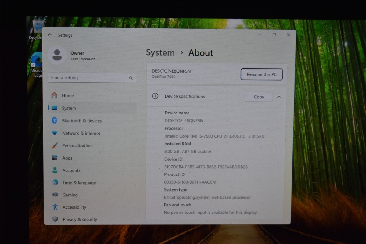
Task: Click the Bluetooth icon in sidebar
Action: pyautogui.click(x=55, y=120)
